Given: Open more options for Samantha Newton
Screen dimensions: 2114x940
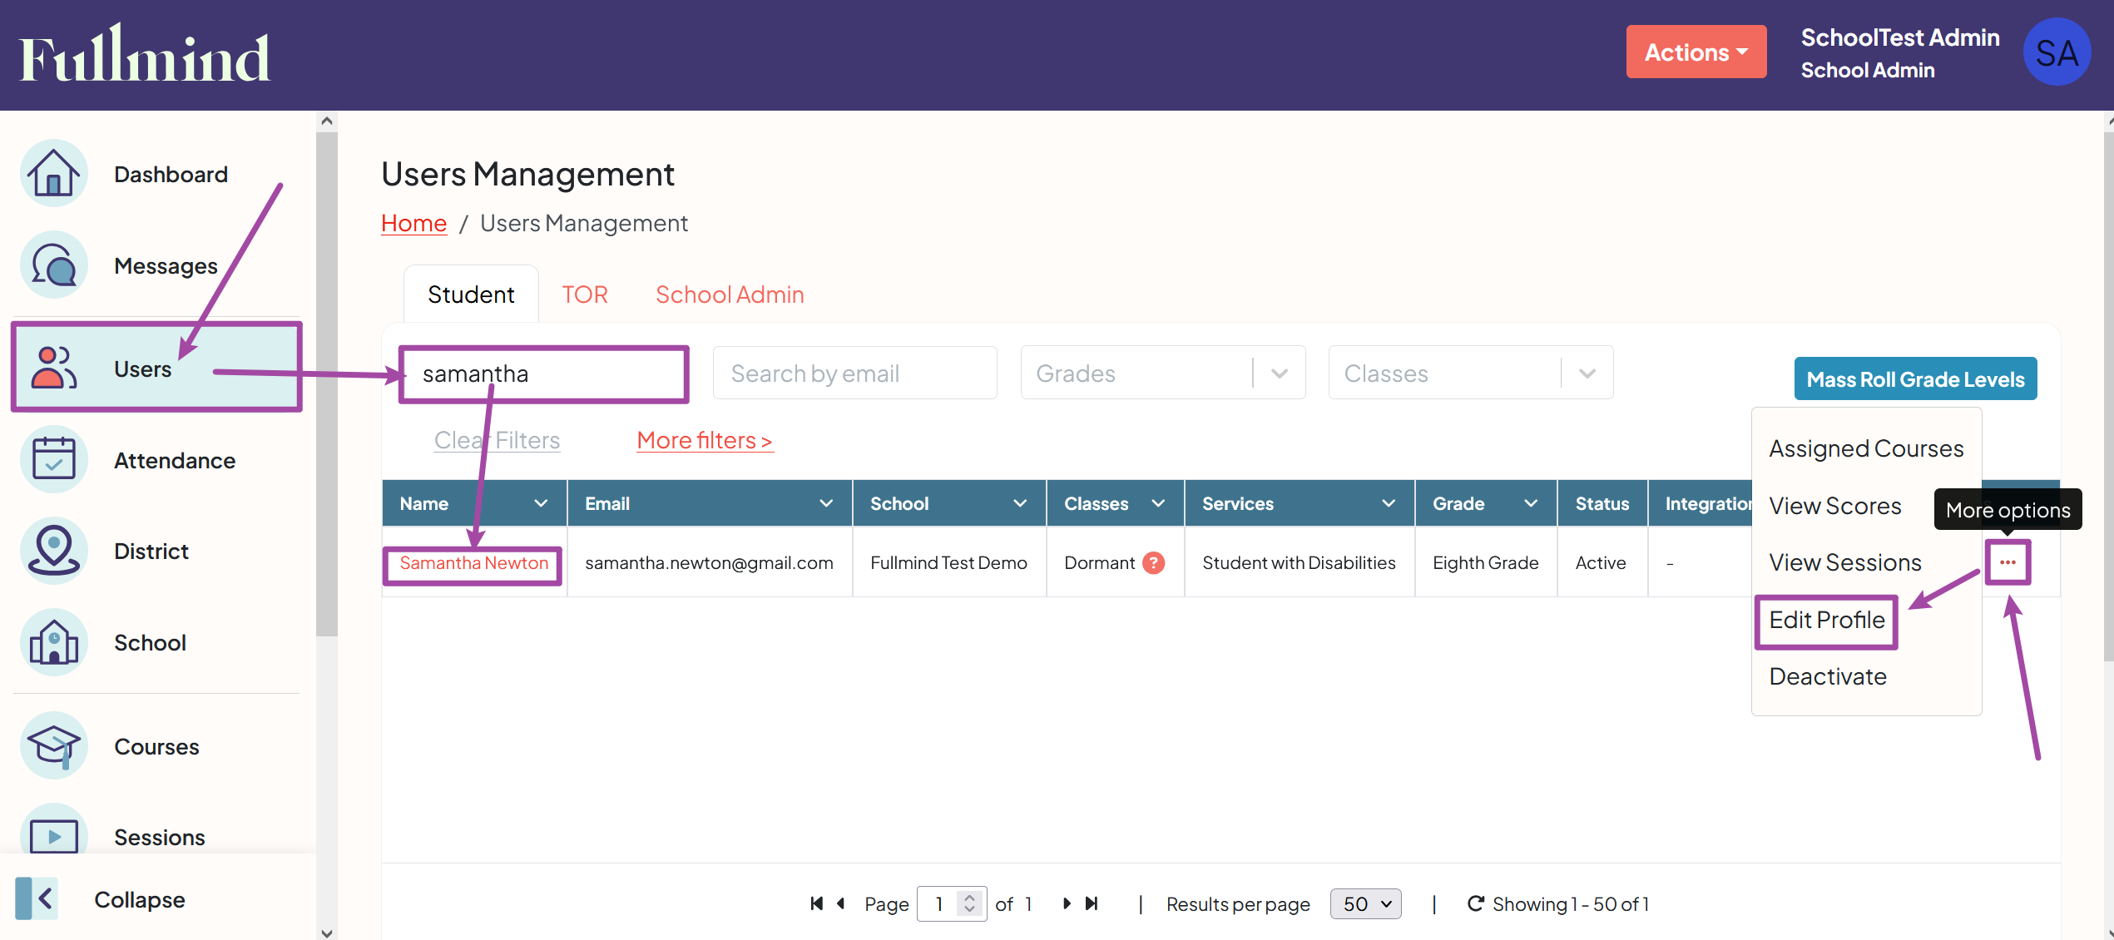Looking at the screenshot, I should 2008,562.
